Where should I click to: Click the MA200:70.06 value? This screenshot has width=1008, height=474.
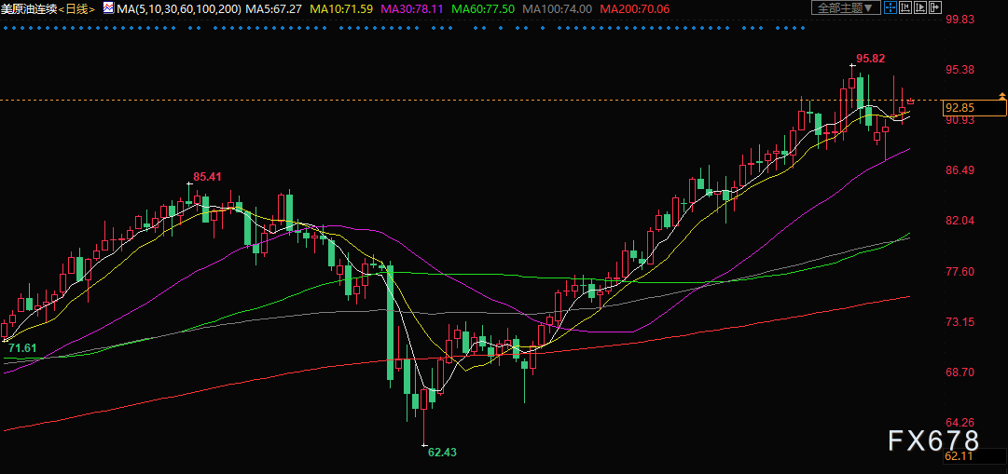634,9
